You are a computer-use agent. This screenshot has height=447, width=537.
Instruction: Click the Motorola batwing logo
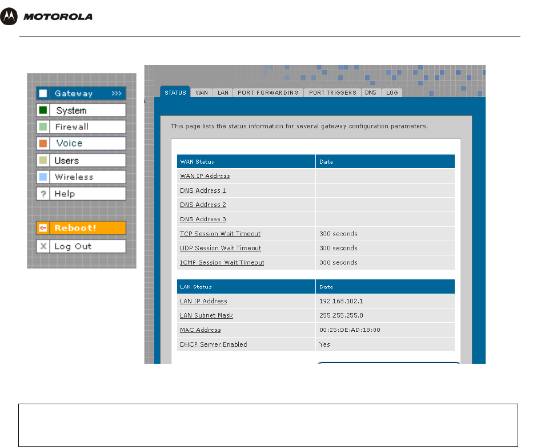coord(9,16)
